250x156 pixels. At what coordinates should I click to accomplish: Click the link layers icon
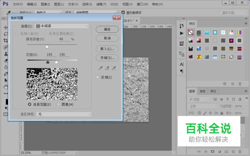point(199,151)
